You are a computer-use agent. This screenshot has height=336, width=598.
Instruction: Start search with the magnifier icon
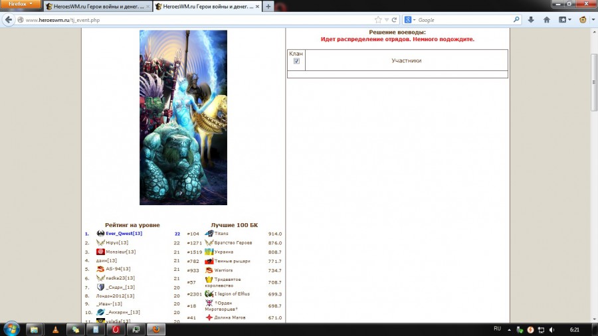(516, 19)
